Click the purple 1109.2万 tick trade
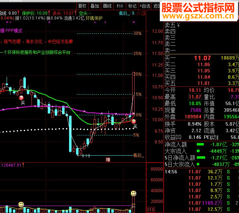The width and height of the screenshot is (239, 213). coord(212,203)
